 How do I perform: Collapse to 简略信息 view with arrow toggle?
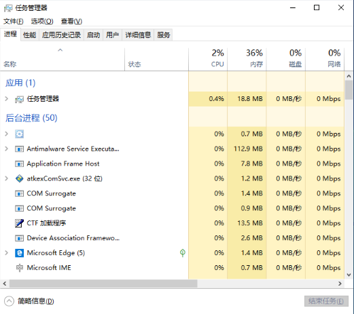click(9, 301)
